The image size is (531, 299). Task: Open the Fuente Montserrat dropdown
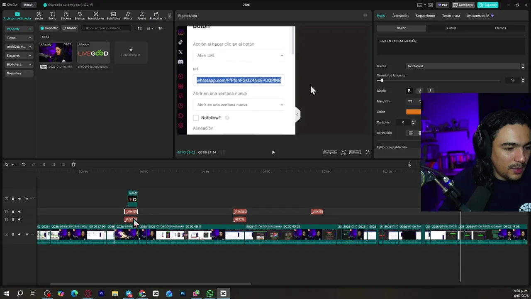click(465, 66)
